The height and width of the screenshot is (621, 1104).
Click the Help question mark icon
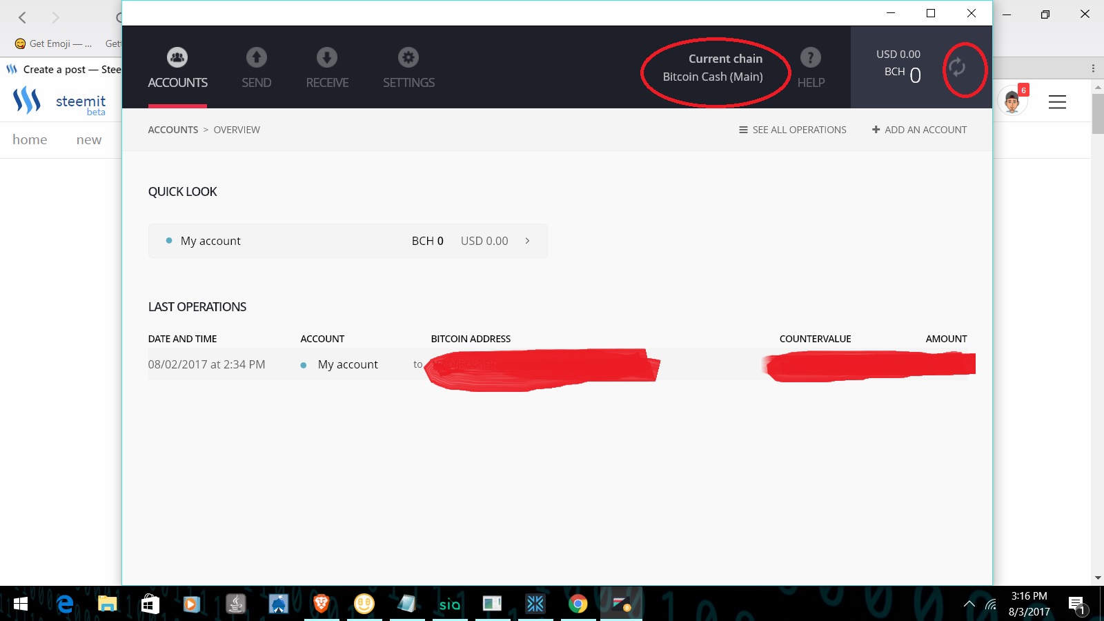811,57
